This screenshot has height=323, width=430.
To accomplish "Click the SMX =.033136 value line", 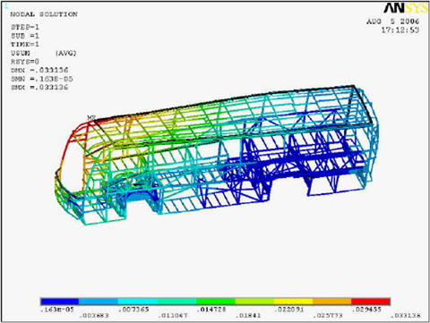I will pyautogui.click(x=39, y=88).
